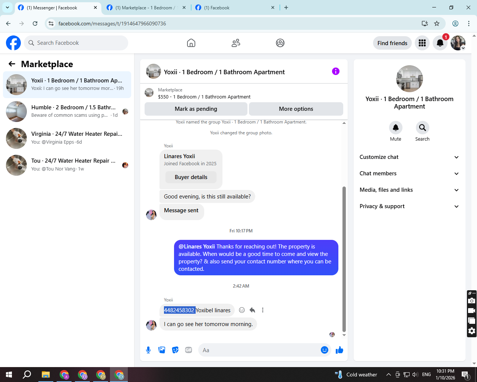Attach a photo file icon
The width and height of the screenshot is (477, 382).
[162, 350]
